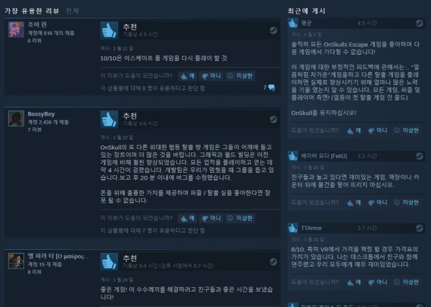Mark TTArmor's review as 이상한 (funny)
431x307 pixels.
tap(406, 282)
